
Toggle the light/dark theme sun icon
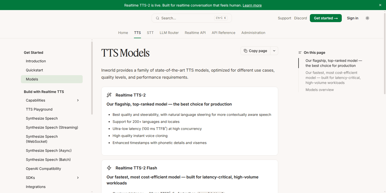point(367,18)
